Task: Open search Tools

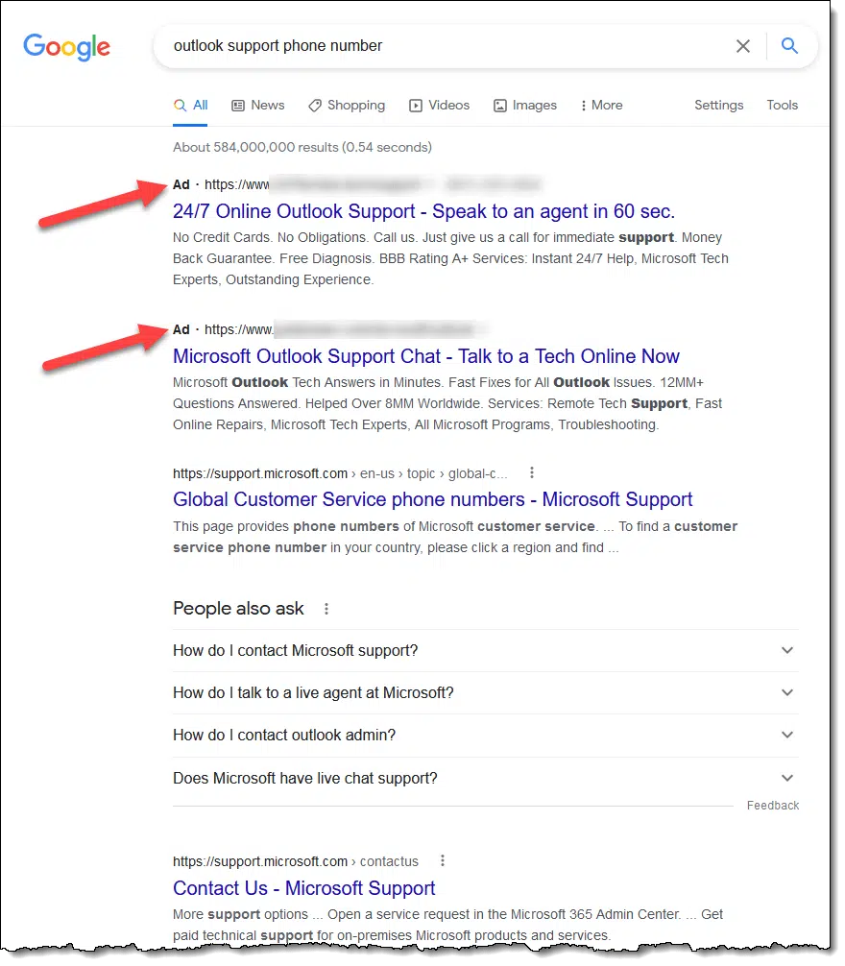Action: (783, 106)
